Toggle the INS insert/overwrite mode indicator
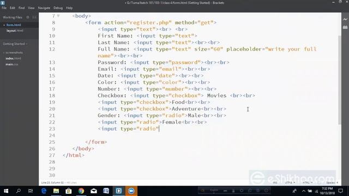Image resolution: width=349 pixels, height=196 pixels. pos(275,183)
